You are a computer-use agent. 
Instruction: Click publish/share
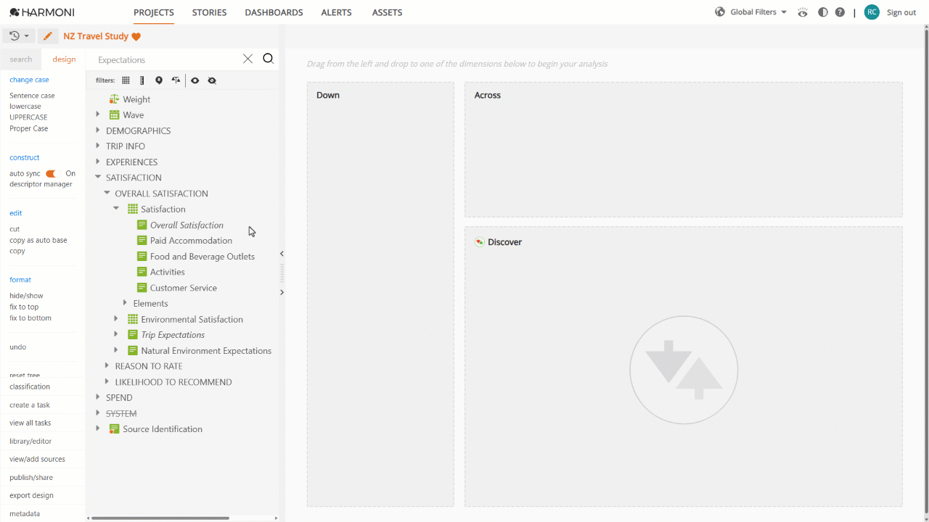point(30,477)
